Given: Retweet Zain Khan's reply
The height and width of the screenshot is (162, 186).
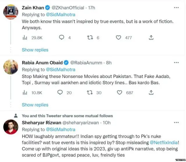Looking at the screenshot, I should click(90, 38).
